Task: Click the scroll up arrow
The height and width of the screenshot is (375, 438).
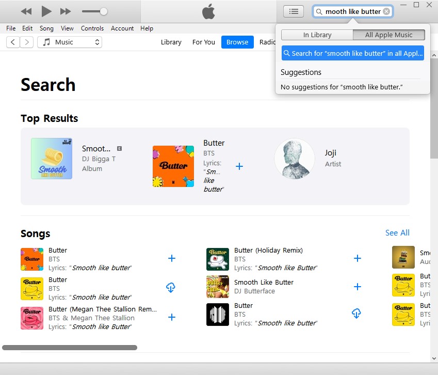Action: click(x=434, y=55)
